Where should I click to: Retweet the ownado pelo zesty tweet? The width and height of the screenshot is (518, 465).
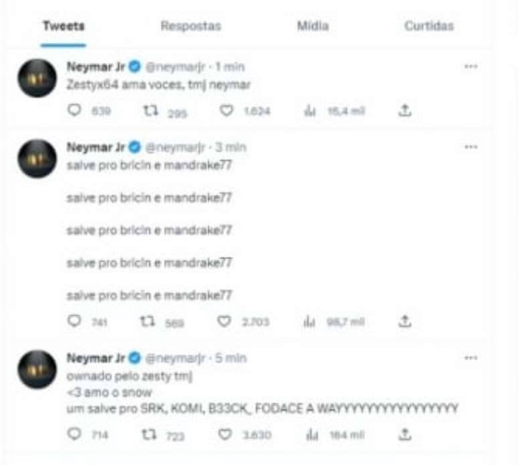point(149,434)
